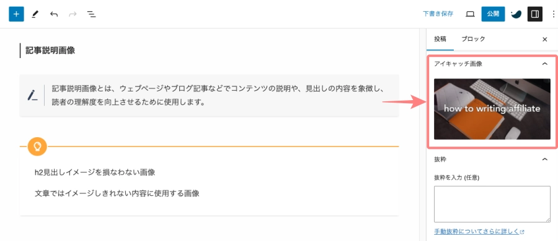The width and height of the screenshot is (558, 241).
Task: Click the 公開 publish button
Action: [494, 14]
